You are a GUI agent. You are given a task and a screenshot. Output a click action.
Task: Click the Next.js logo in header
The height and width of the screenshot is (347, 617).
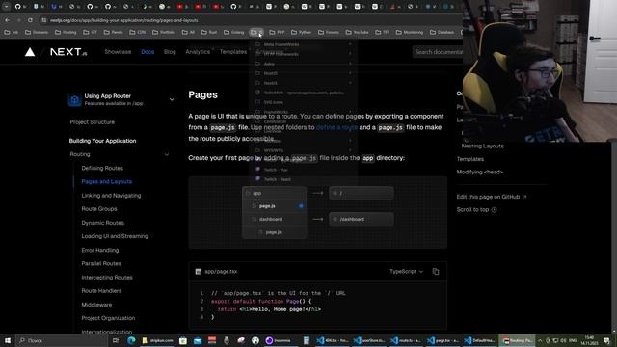pos(68,52)
